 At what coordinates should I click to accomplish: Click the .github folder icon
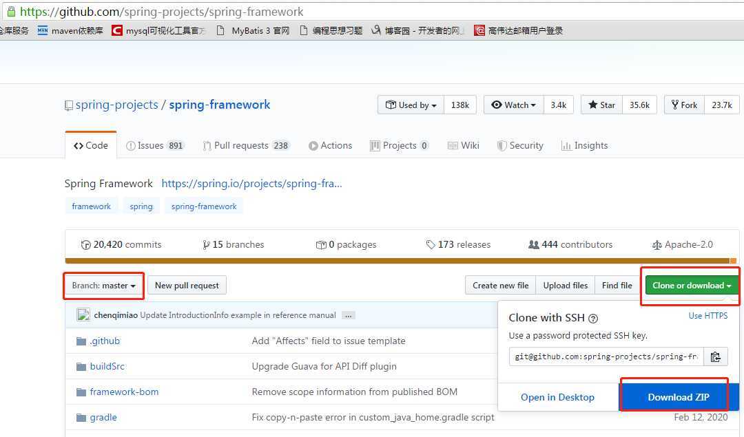click(x=81, y=341)
